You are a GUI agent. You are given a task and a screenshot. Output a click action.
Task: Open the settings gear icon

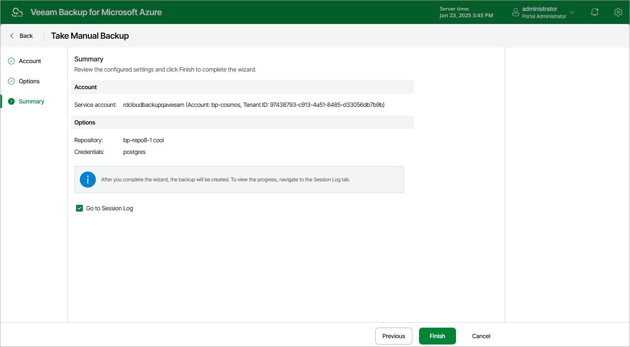pos(618,12)
